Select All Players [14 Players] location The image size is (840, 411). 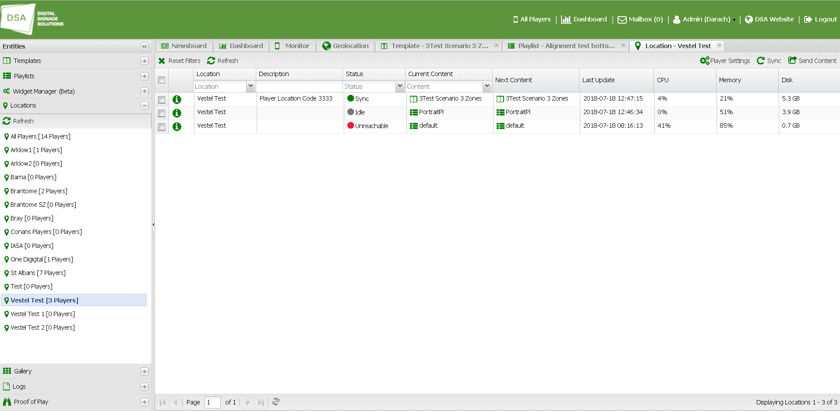click(40, 136)
